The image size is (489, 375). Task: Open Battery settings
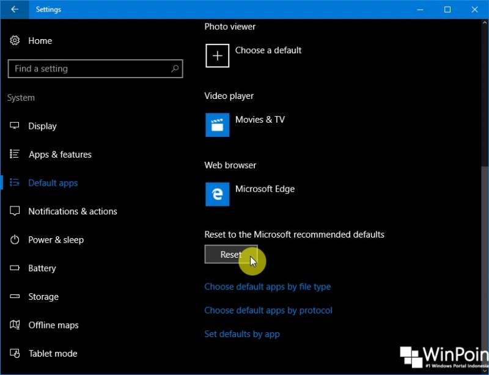coord(42,268)
